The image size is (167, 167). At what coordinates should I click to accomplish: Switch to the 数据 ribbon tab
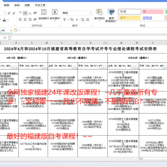(x=6, y=5)
